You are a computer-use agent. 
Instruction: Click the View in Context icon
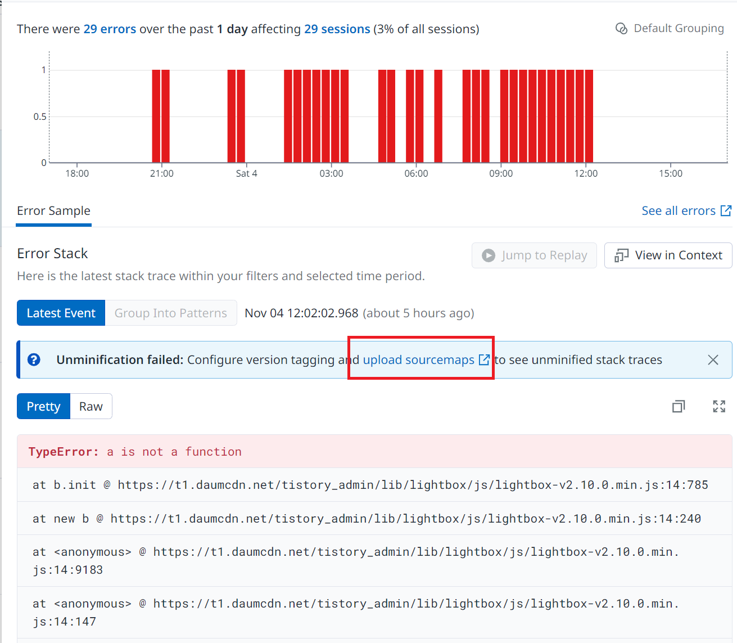tap(621, 255)
